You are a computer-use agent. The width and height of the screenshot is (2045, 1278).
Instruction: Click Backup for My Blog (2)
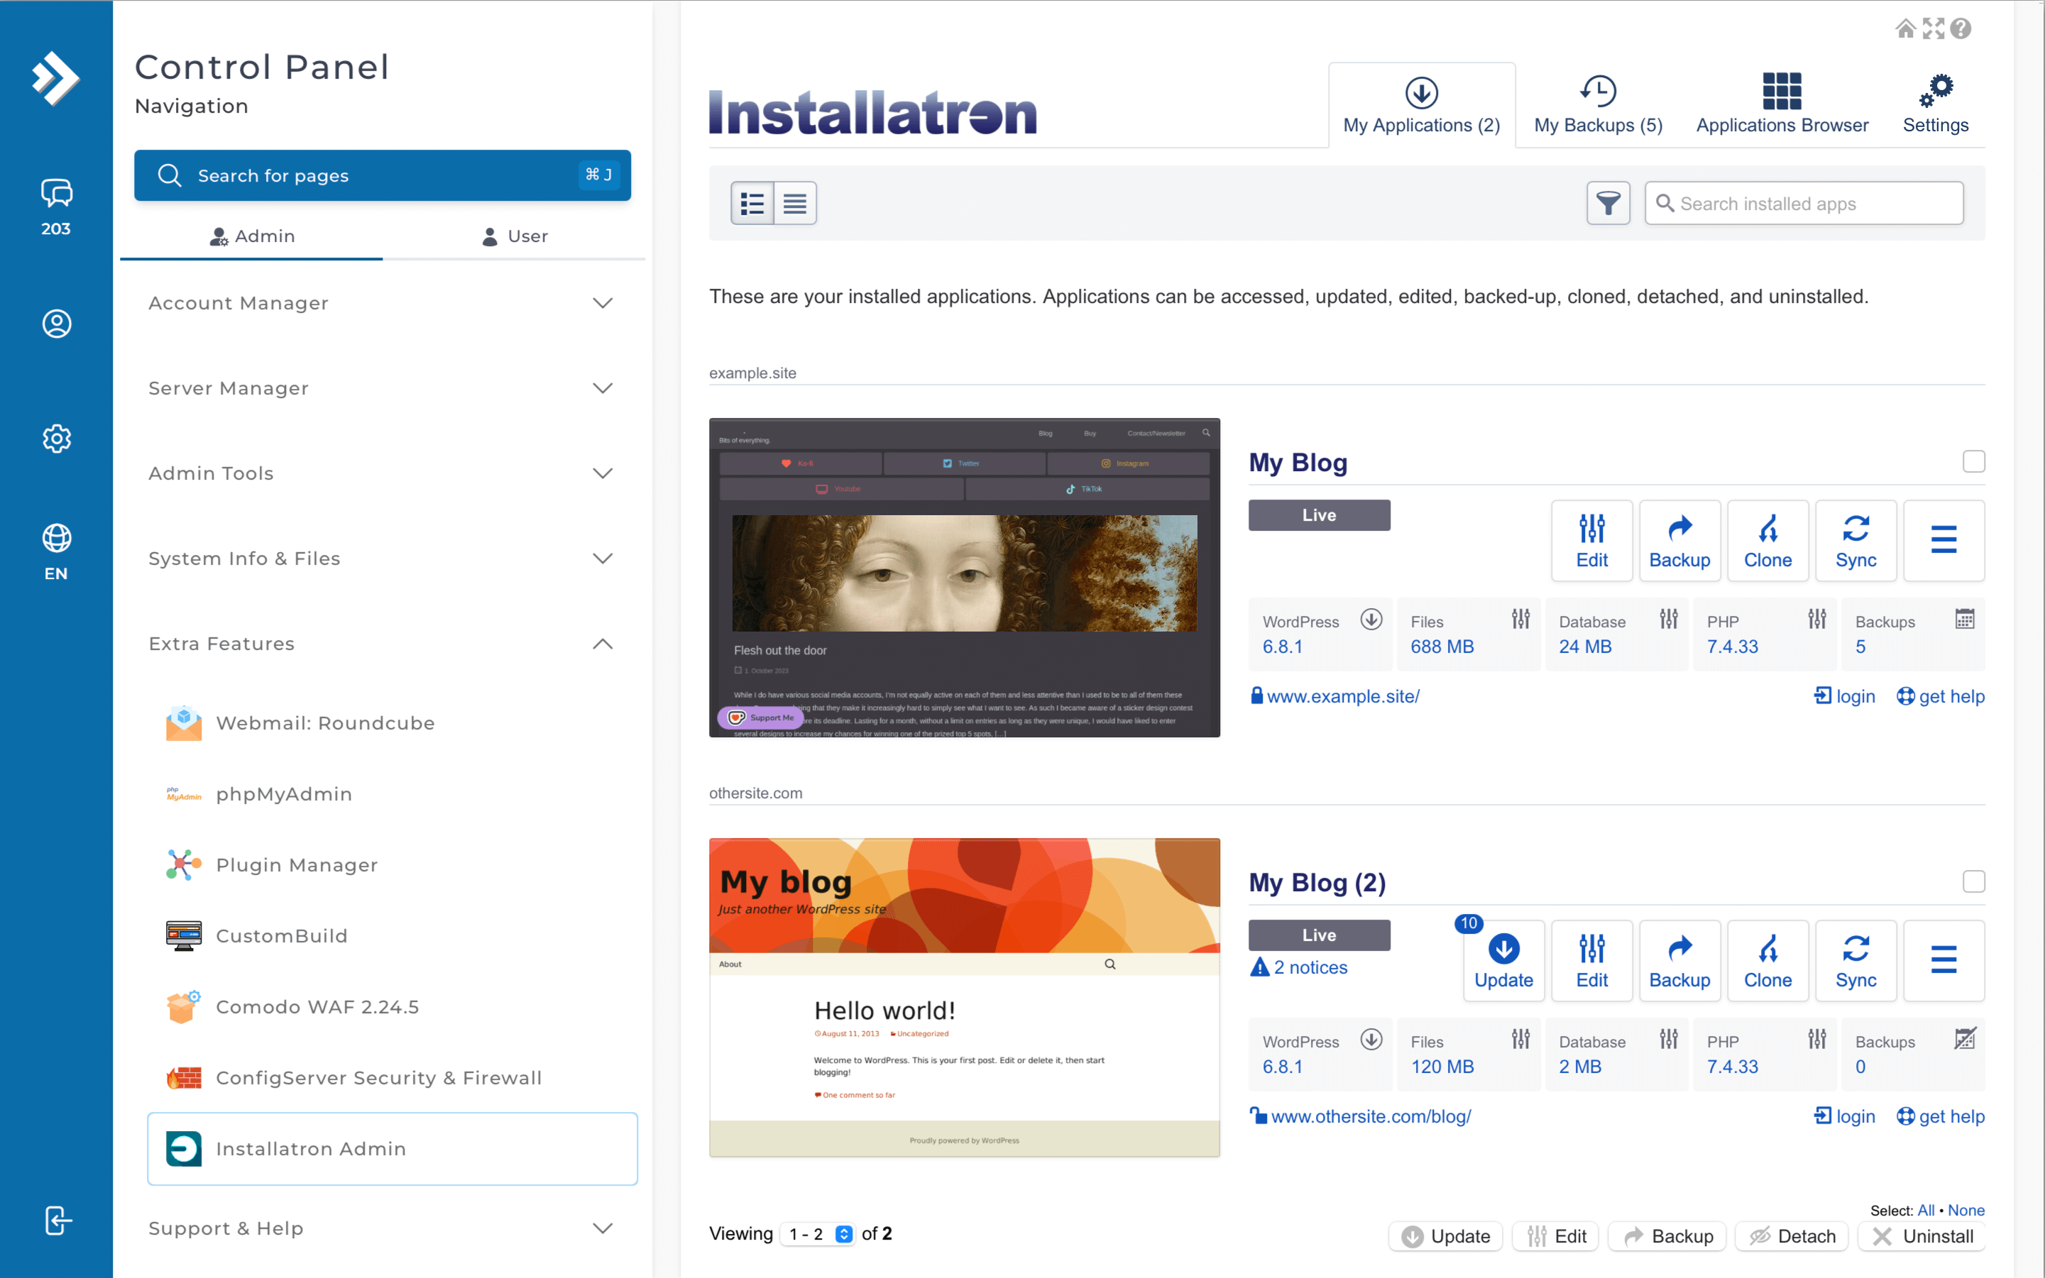click(1679, 961)
